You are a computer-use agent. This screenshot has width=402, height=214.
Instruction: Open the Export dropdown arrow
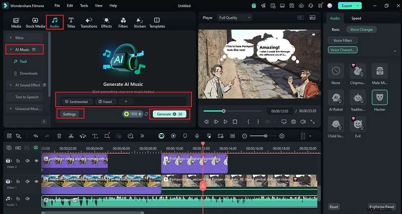pos(358,6)
